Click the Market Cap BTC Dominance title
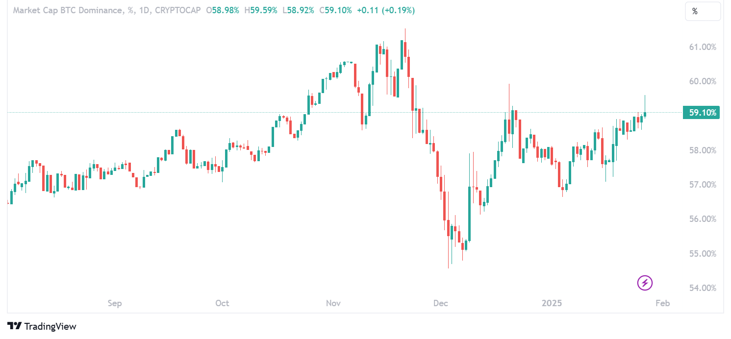Image resolution: width=731 pixels, height=339 pixels. click(x=68, y=10)
